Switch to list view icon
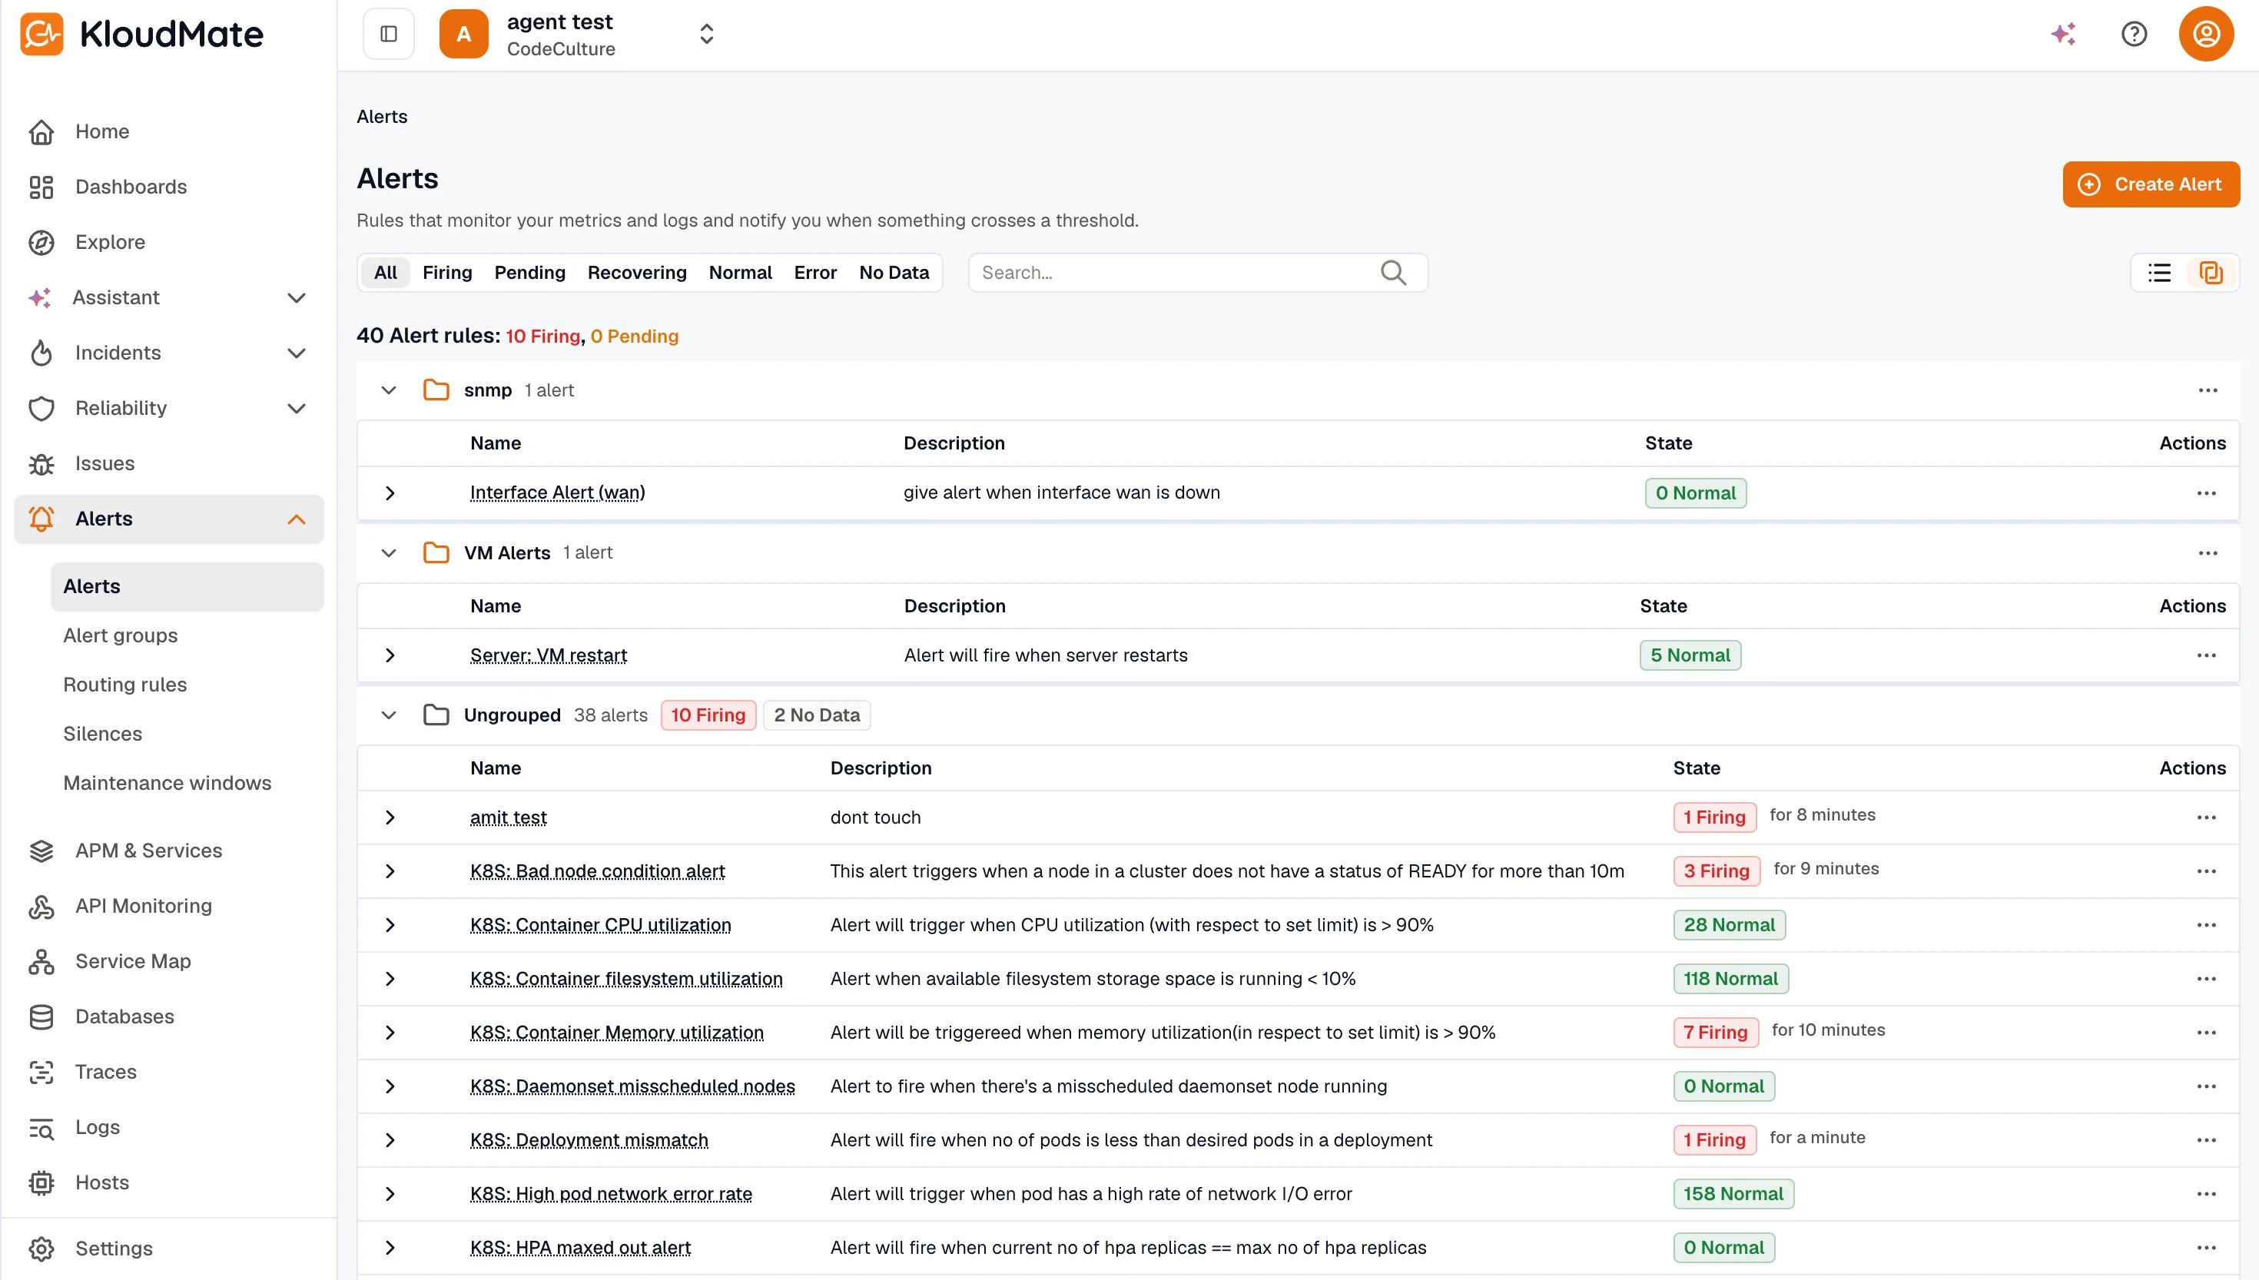 (x=2160, y=273)
